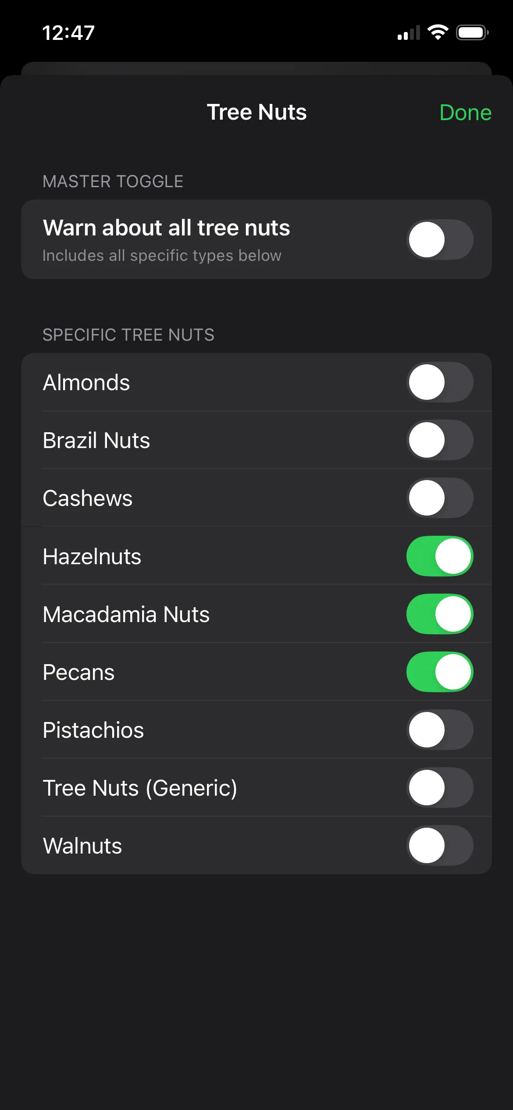Viewport: 513px width, 1110px height.
Task: Enable the Walnuts toggle
Action: click(x=440, y=846)
